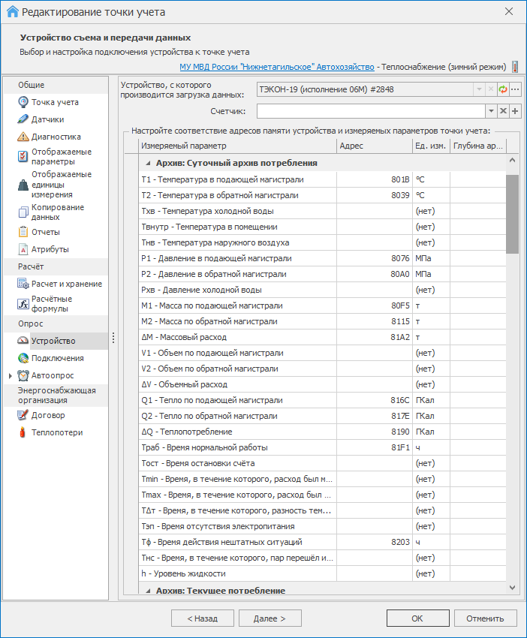
Task: Click the table vertical scrollbar thumb
Action: point(512,214)
